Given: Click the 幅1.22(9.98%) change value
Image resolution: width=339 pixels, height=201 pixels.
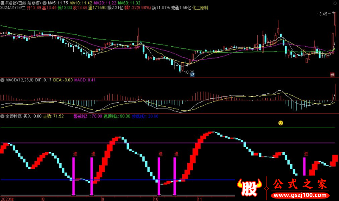Looking at the screenshot, I should click(137, 8).
